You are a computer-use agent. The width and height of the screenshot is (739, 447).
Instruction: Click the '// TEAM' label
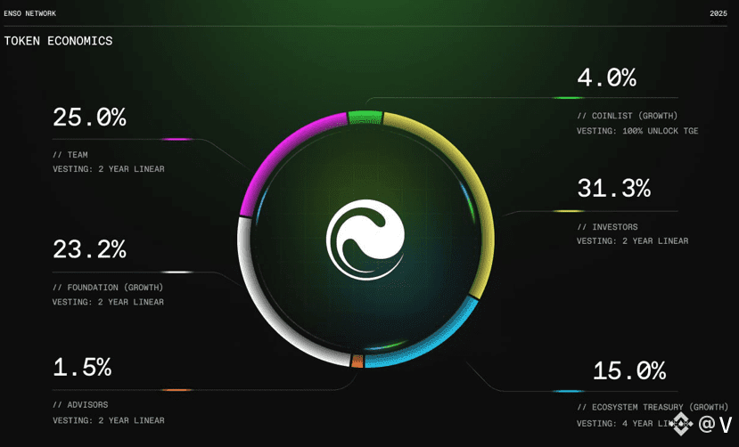coord(70,155)
